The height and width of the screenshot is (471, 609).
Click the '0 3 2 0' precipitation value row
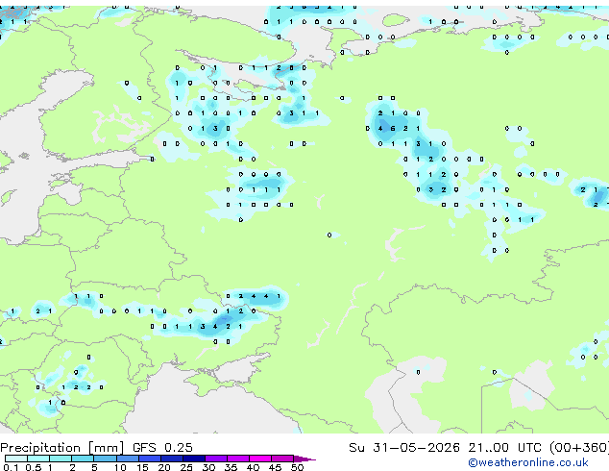(x=437, y=189)
